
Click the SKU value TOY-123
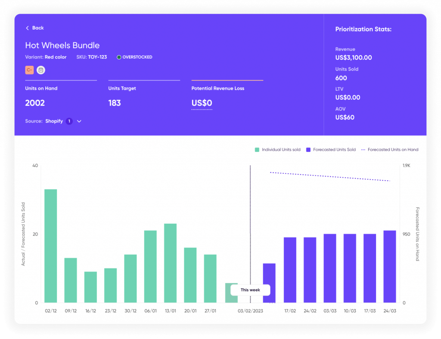pos(97,57)
